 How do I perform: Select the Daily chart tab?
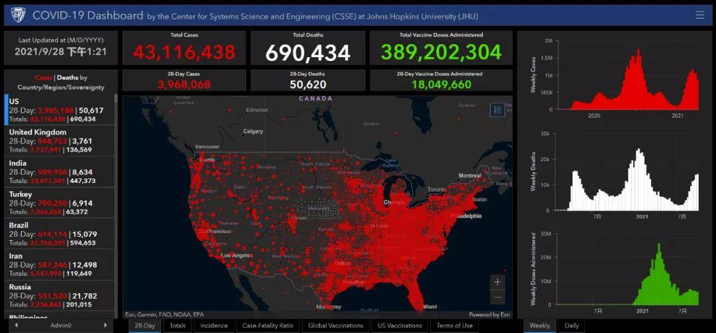click(571, 326)
